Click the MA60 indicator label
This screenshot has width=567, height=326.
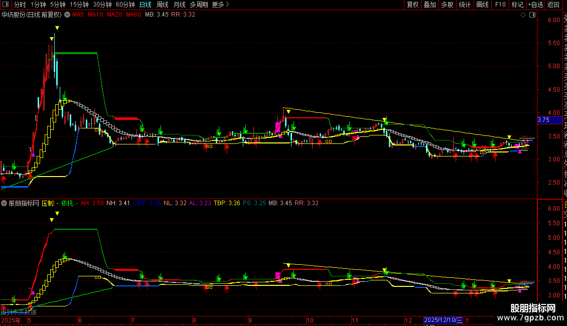[134, 15]
